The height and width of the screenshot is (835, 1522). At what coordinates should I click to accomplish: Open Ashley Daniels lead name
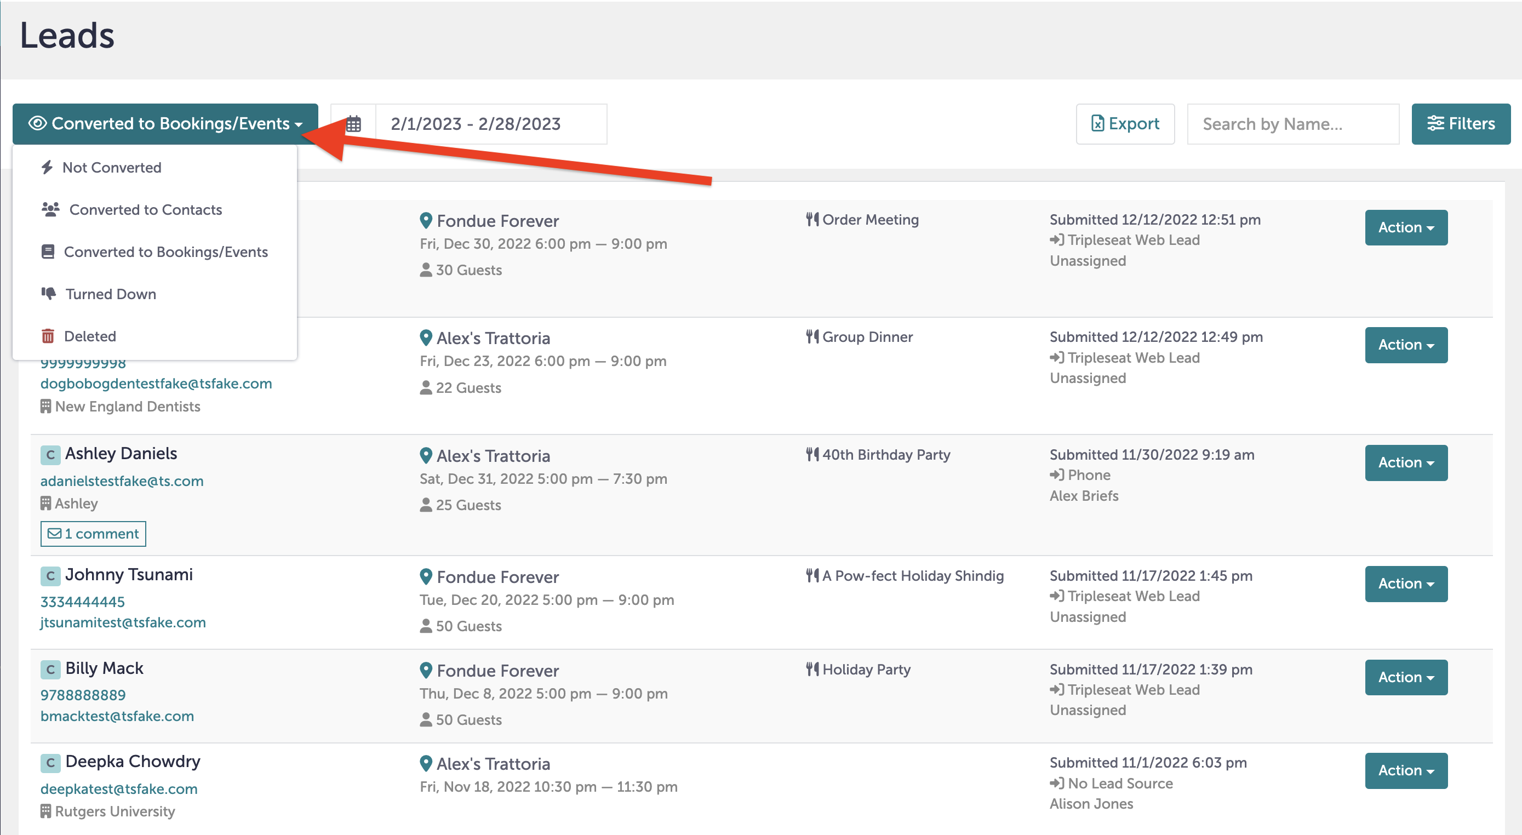click(121, 454)
